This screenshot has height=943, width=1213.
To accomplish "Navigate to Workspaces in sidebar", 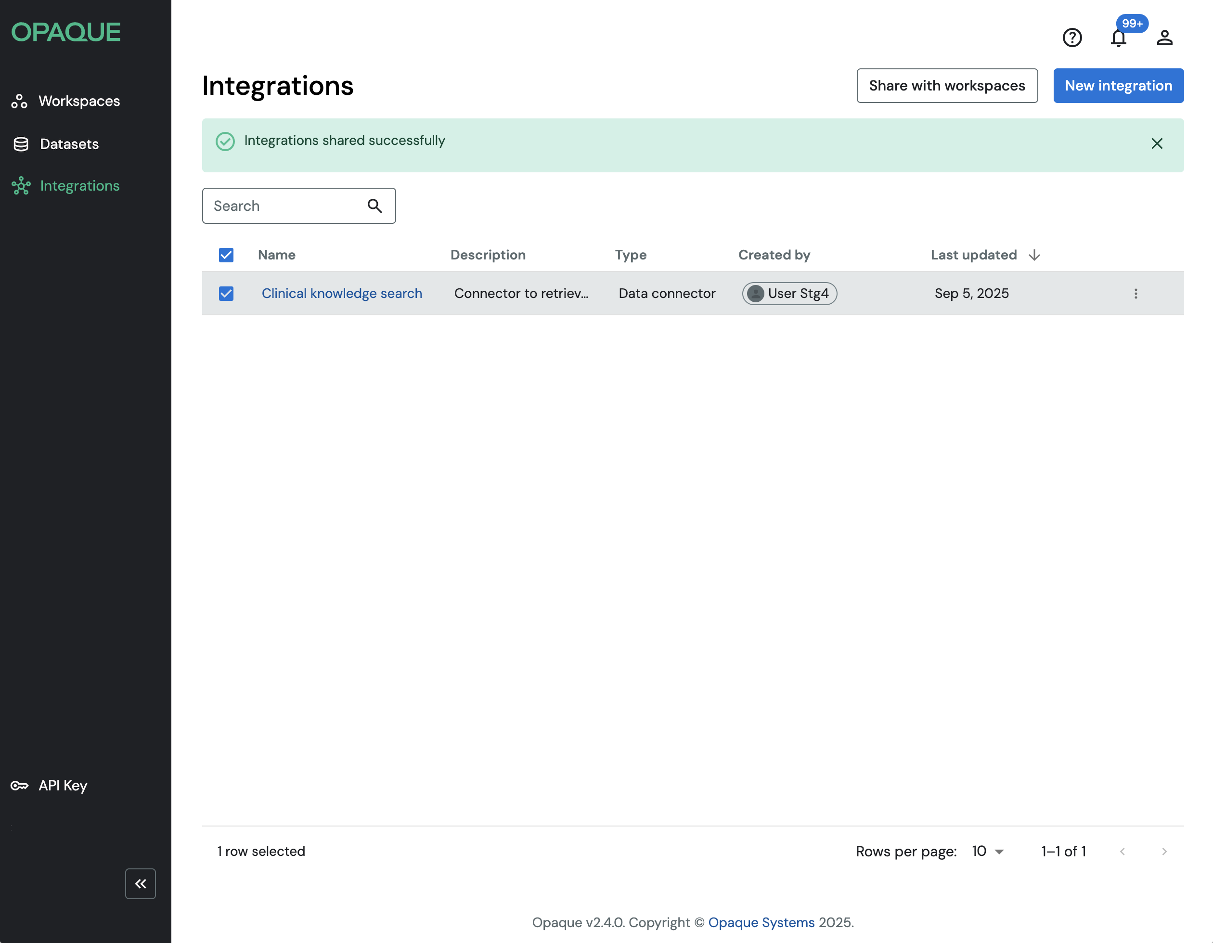I will [x=79, y=101].
